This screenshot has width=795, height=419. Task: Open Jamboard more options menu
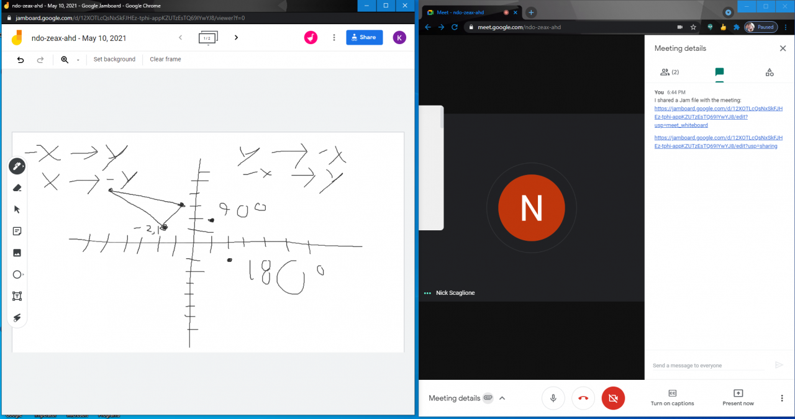pyautogui.click(x=334, y=38)
